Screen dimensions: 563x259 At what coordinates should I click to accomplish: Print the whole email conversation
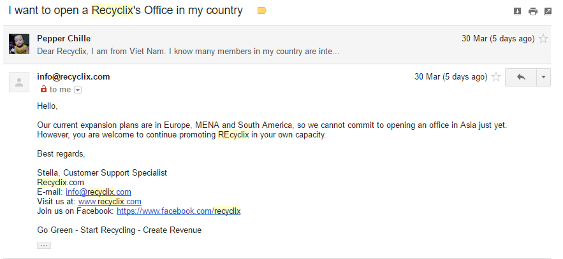coord(532,11)
